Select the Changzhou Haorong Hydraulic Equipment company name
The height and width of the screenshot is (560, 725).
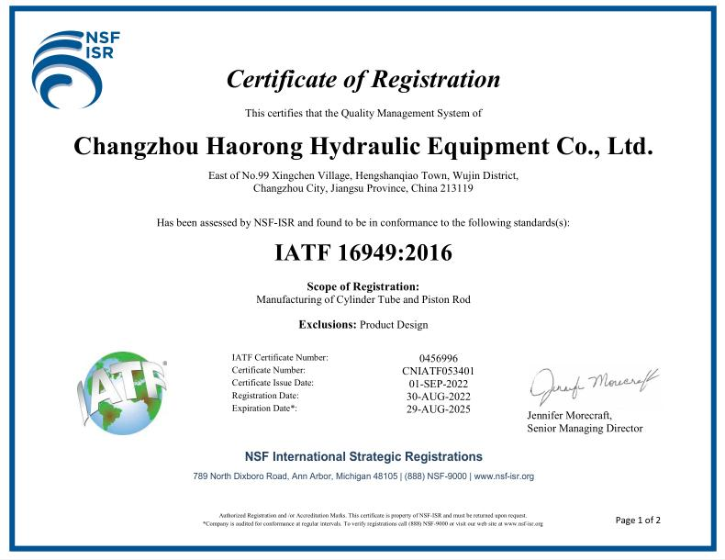click(362, 146)
